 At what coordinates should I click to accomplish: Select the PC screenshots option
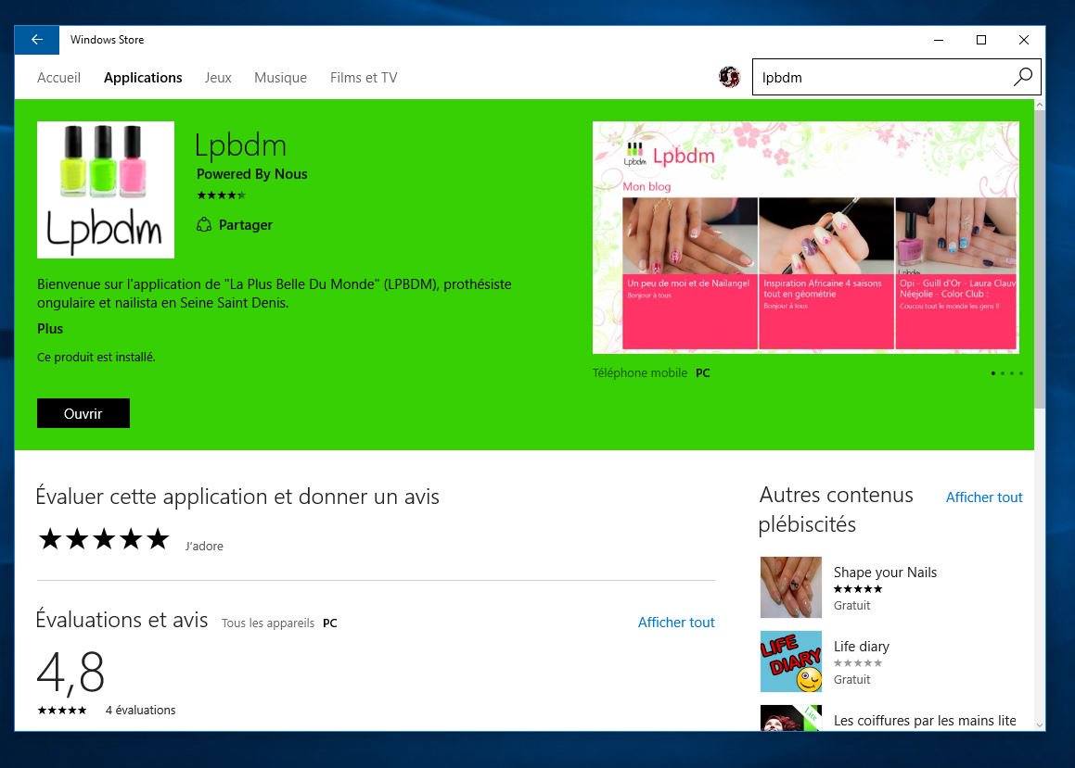[703, 372]
